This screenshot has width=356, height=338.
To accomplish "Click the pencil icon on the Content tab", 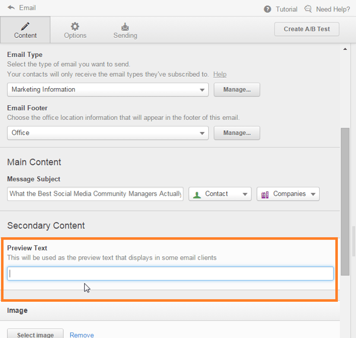I will (x=25, y=26).
